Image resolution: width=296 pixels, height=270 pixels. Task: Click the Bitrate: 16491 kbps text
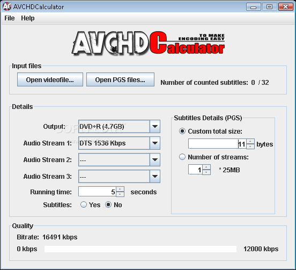pyautogui.click(x=47, y=237)
